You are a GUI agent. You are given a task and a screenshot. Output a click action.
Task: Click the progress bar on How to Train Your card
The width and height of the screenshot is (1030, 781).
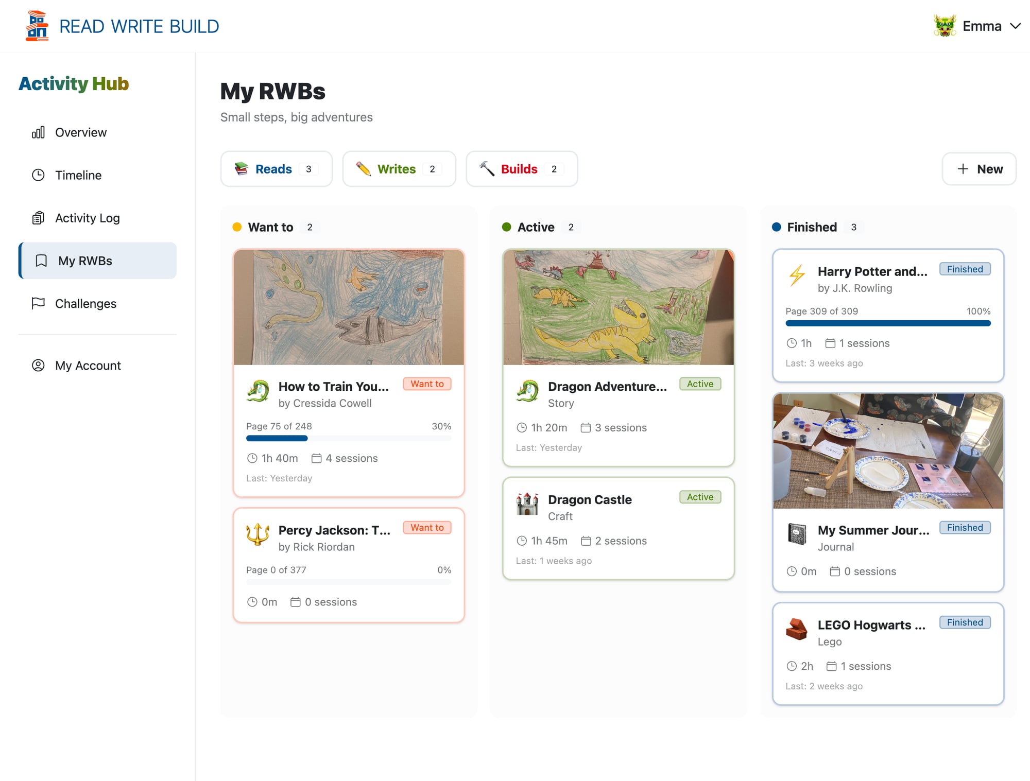pos(348,438)
